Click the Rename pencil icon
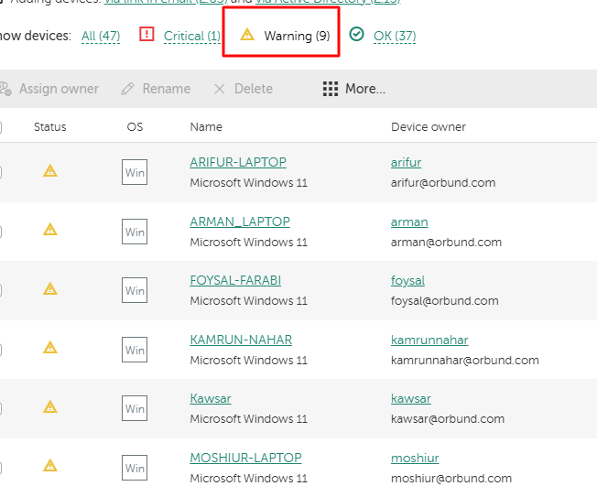Viewport: 597px width, 497px height. pyautogui.click(x=127, y=89)
